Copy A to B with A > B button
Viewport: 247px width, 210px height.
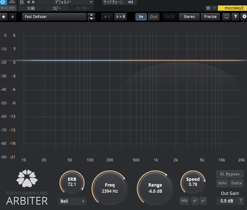coord(121,17)
